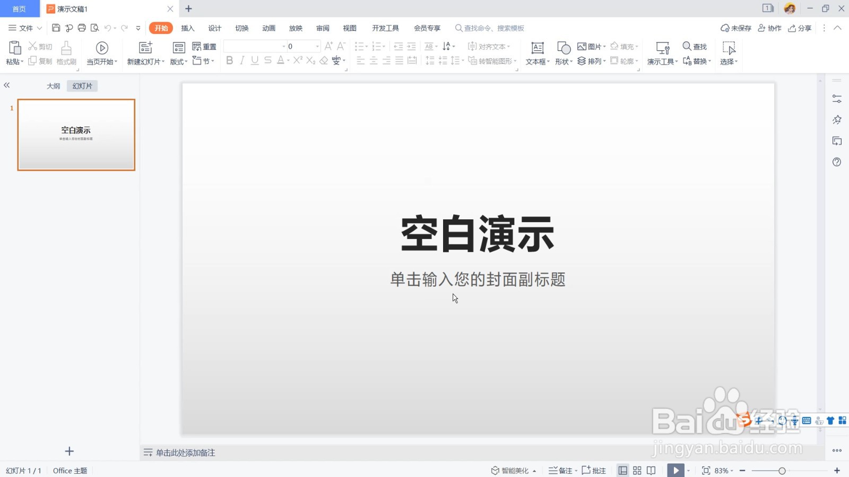This screenshot has height=477, width=849.
Task: Adjust the zoom slider handle
Action: [782, 471]
